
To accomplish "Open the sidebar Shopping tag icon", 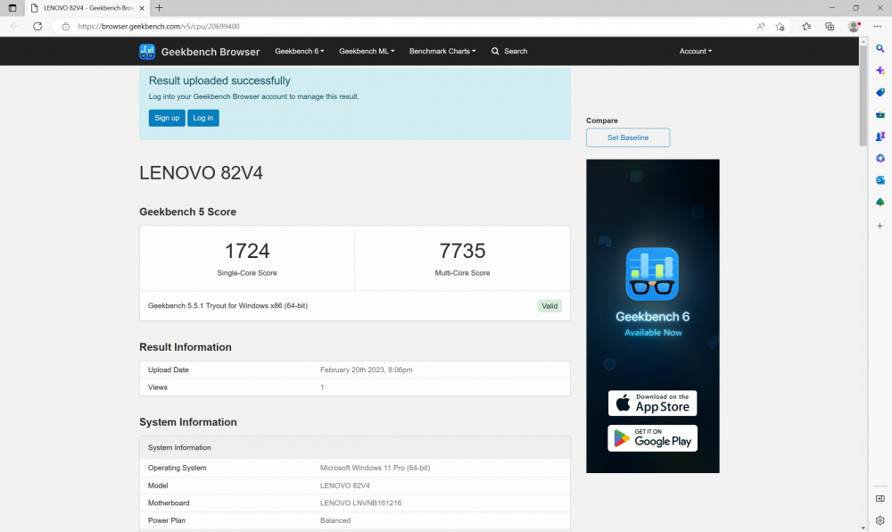I will [880, 92].
